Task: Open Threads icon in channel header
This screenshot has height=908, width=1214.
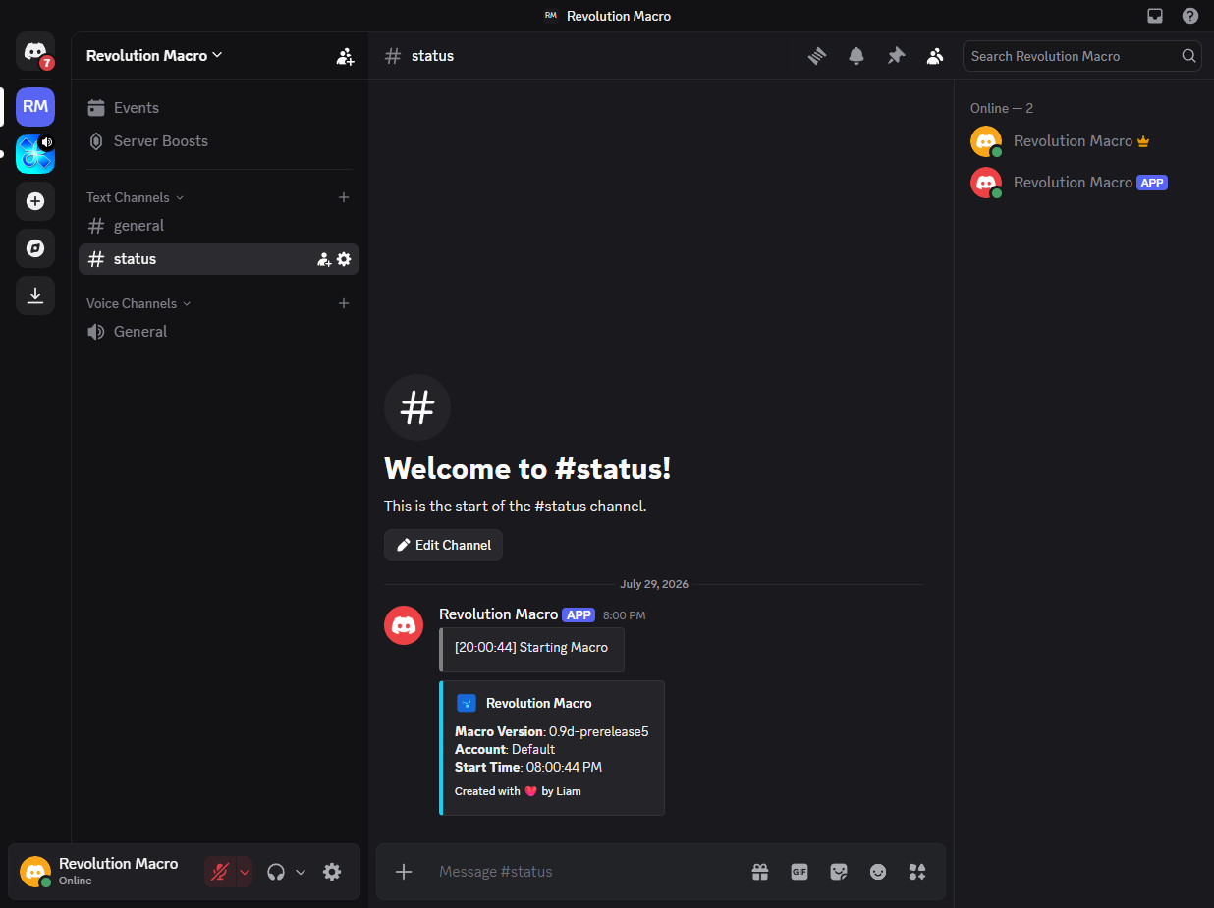Action: point(817,56)
